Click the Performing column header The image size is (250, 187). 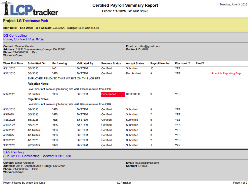pyautogui.click(x=59, y=63)
